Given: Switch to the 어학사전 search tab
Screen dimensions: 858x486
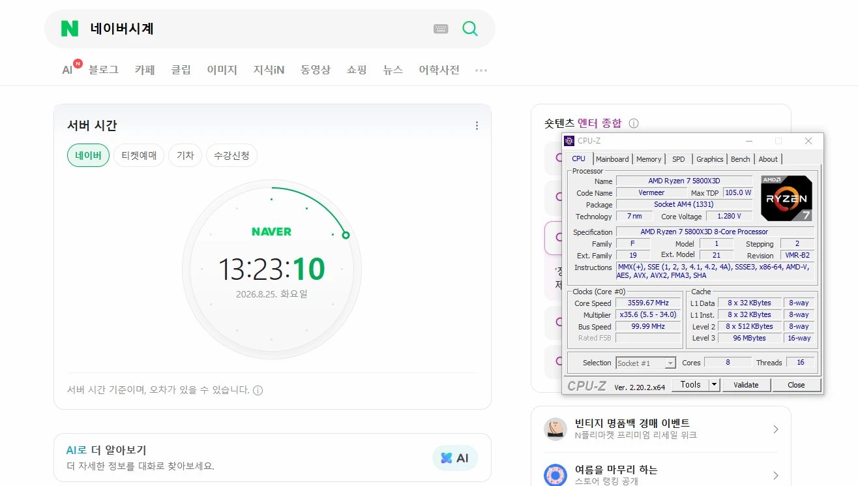Looking at the screenshot, I should click(439, 70).
